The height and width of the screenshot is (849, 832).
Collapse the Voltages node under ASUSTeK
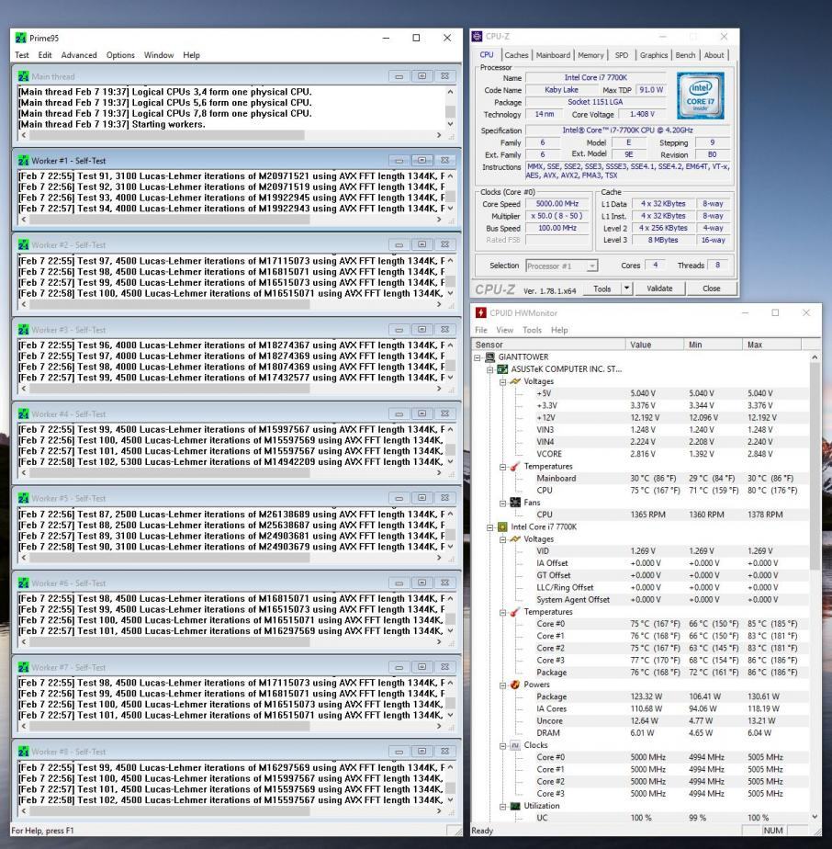503,381
